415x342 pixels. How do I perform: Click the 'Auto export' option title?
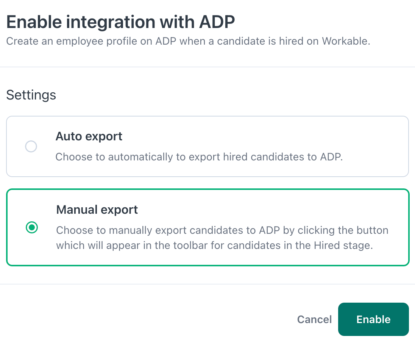89,137
